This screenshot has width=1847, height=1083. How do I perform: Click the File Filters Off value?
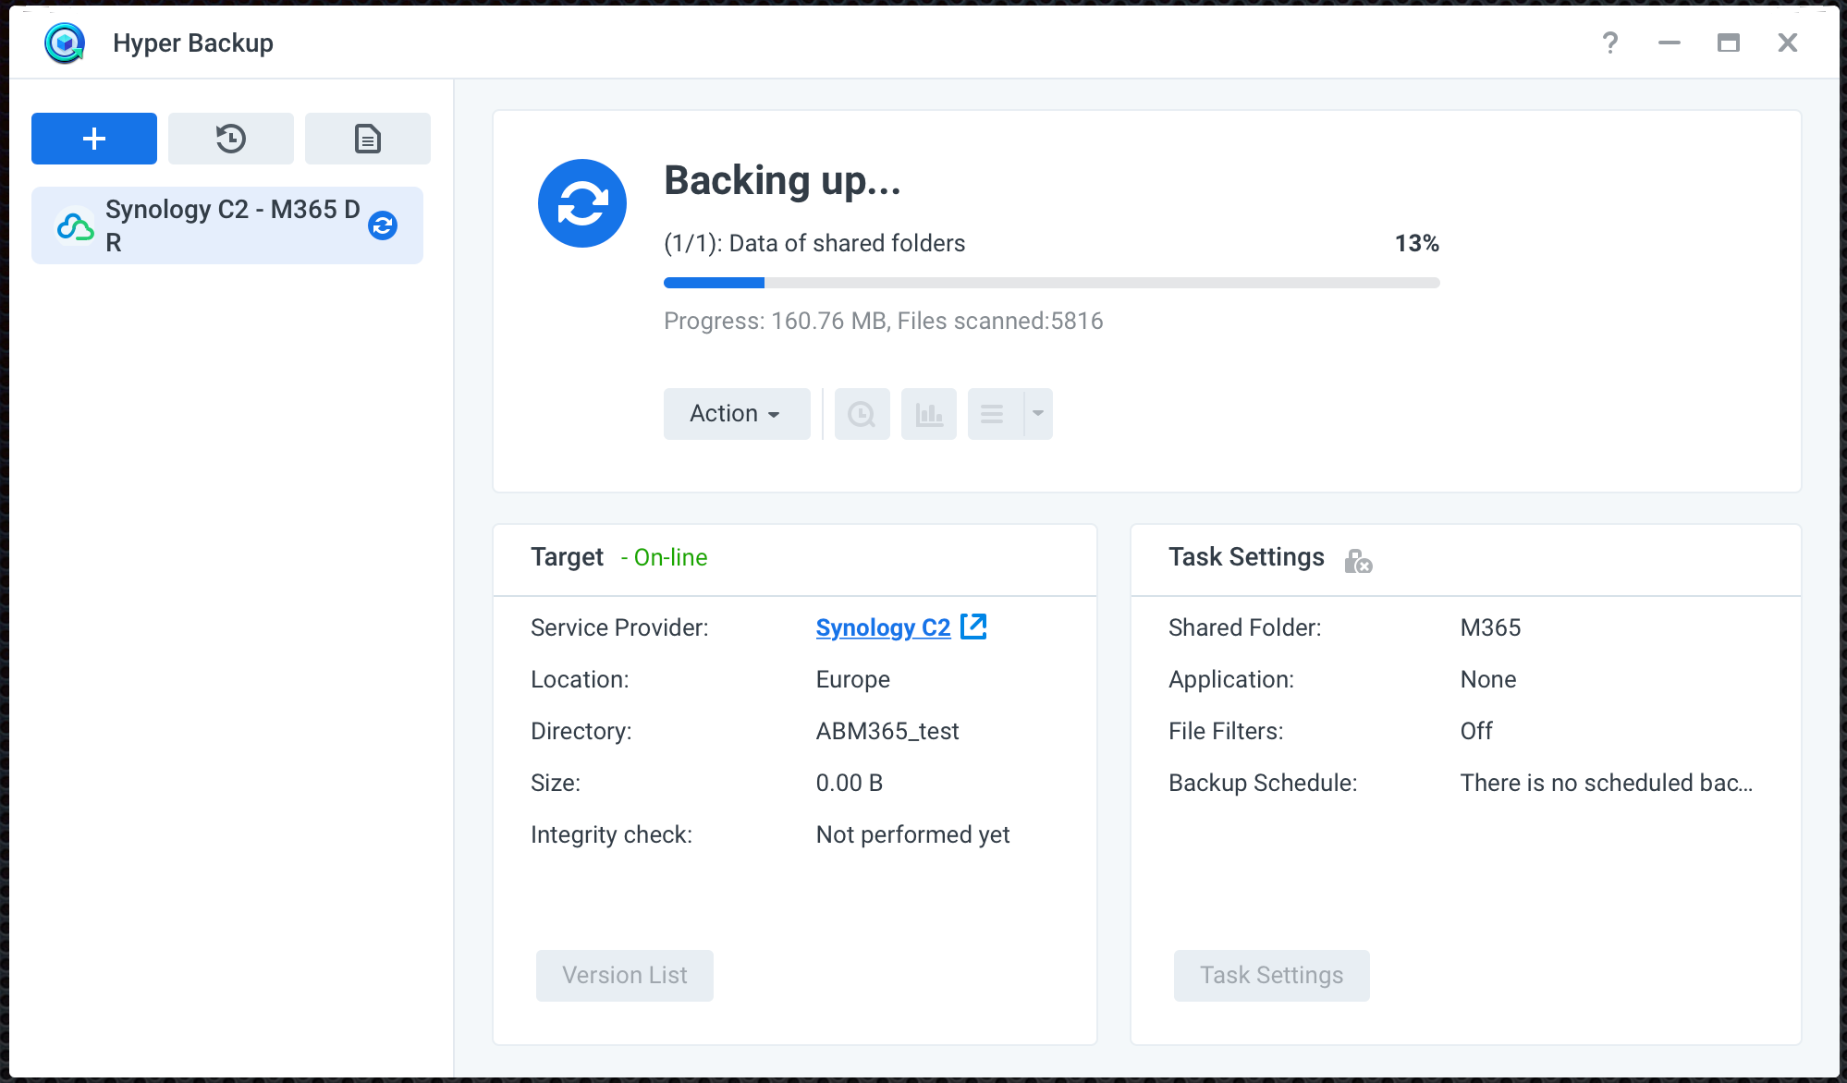point(1476,731)
